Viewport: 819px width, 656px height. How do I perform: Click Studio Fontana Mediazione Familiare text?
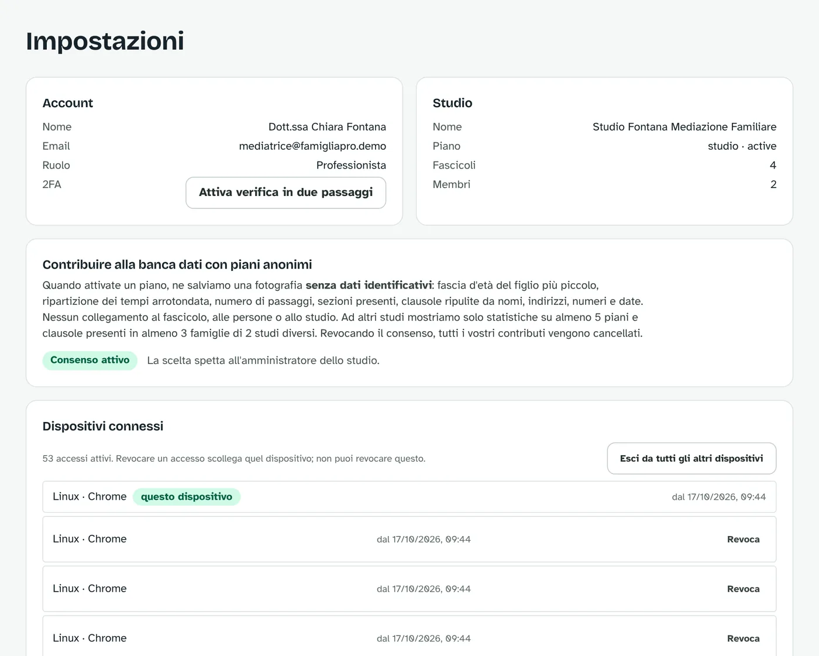[684, 127]
